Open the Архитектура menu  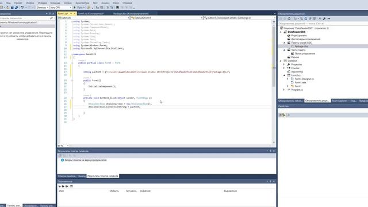click(82, 3)
